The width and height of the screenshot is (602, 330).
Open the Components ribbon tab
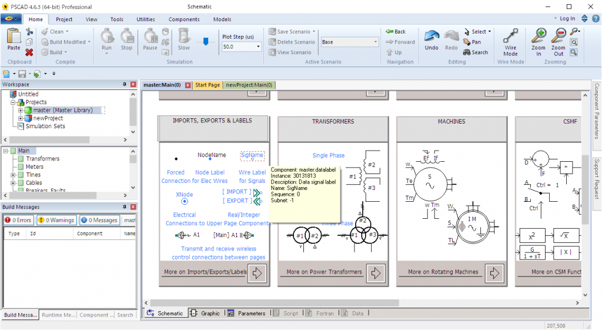click(x=184, y=19)
